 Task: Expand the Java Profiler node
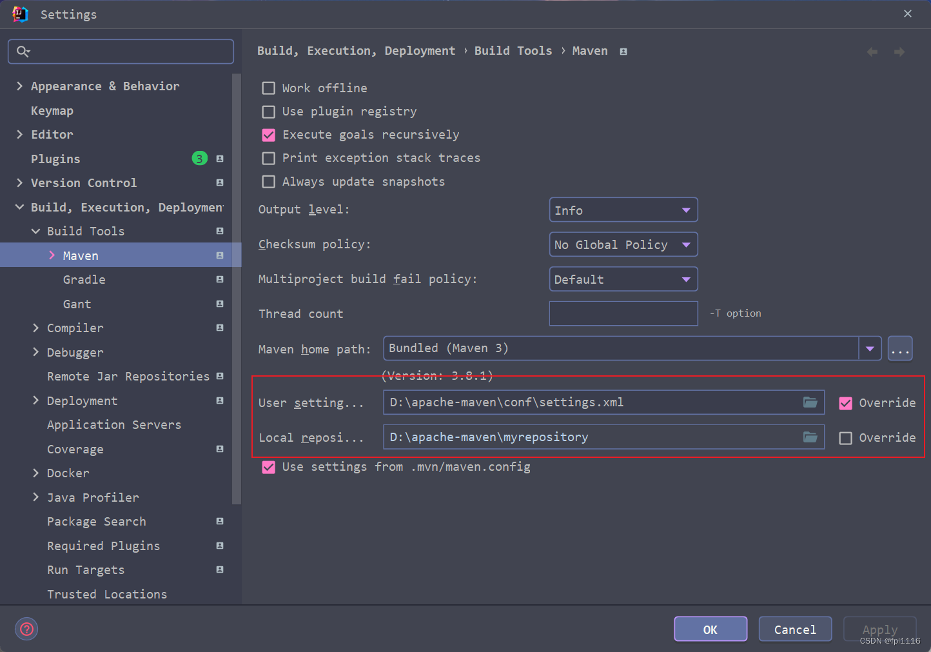point(35,497)
